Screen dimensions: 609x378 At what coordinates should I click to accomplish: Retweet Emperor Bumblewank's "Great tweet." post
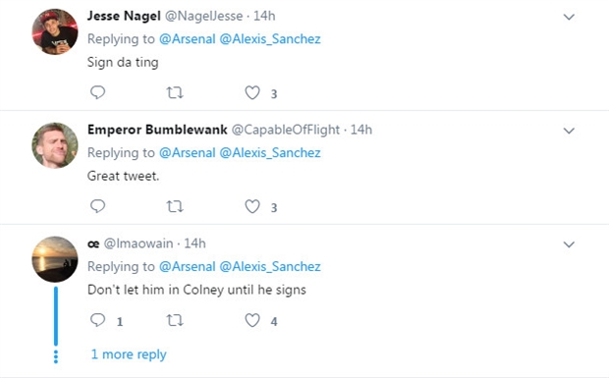pyautogui.click(x=175, y=206)
